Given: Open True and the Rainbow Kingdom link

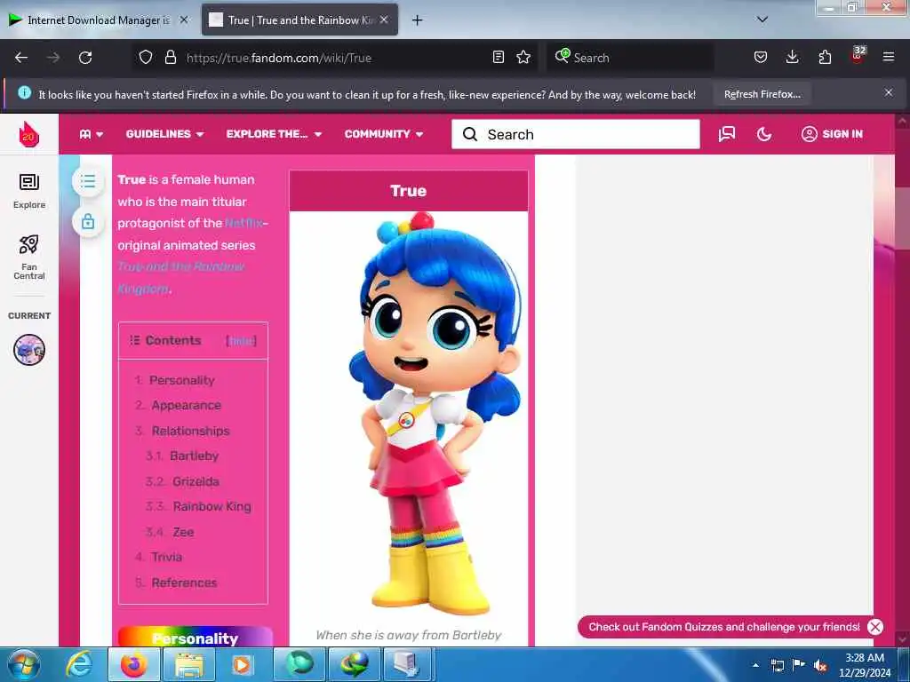Looking at the screenshot, I should tap(181, 278).
